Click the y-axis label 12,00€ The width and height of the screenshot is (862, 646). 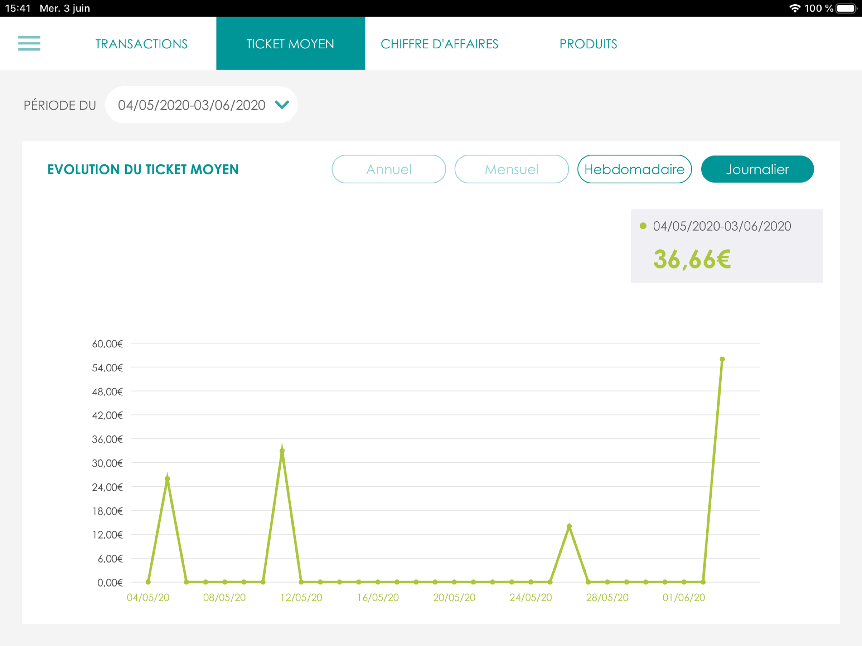click(x=108, y=535)
